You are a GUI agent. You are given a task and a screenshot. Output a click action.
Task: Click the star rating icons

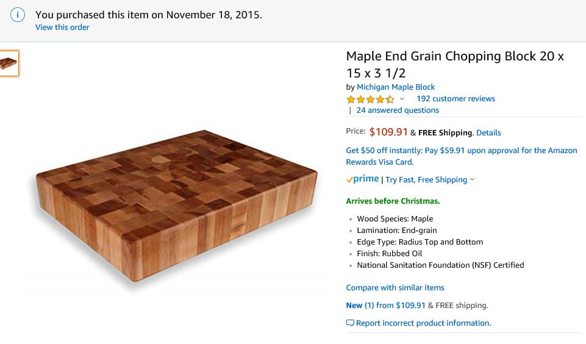point(370,99)
